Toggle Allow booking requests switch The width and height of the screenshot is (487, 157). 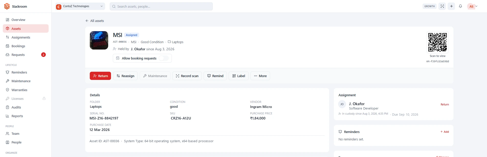click(x=164, y=58)
